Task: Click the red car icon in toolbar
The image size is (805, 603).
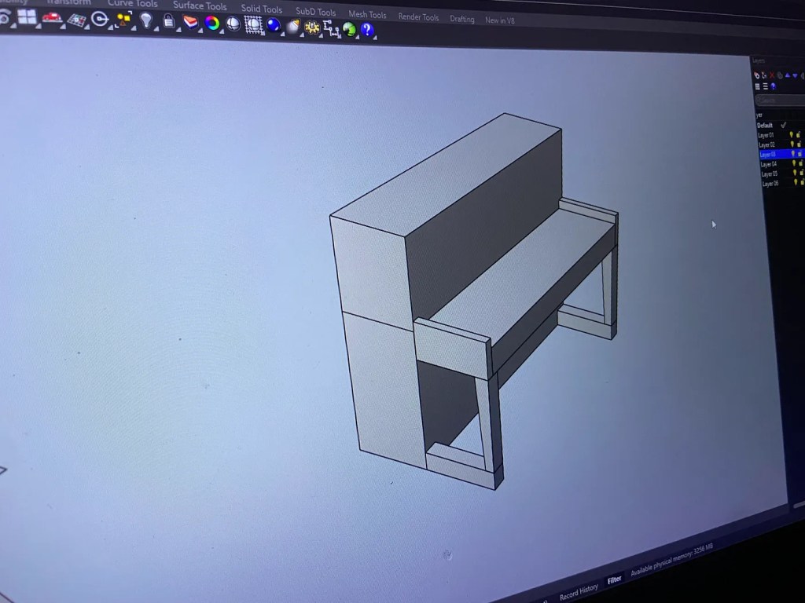Action: point(51,17)
